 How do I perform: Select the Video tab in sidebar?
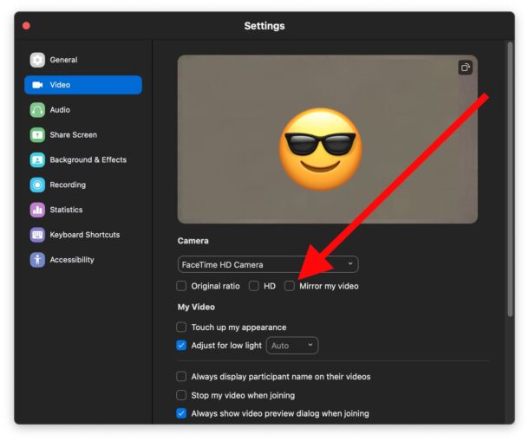pos(83,85)
